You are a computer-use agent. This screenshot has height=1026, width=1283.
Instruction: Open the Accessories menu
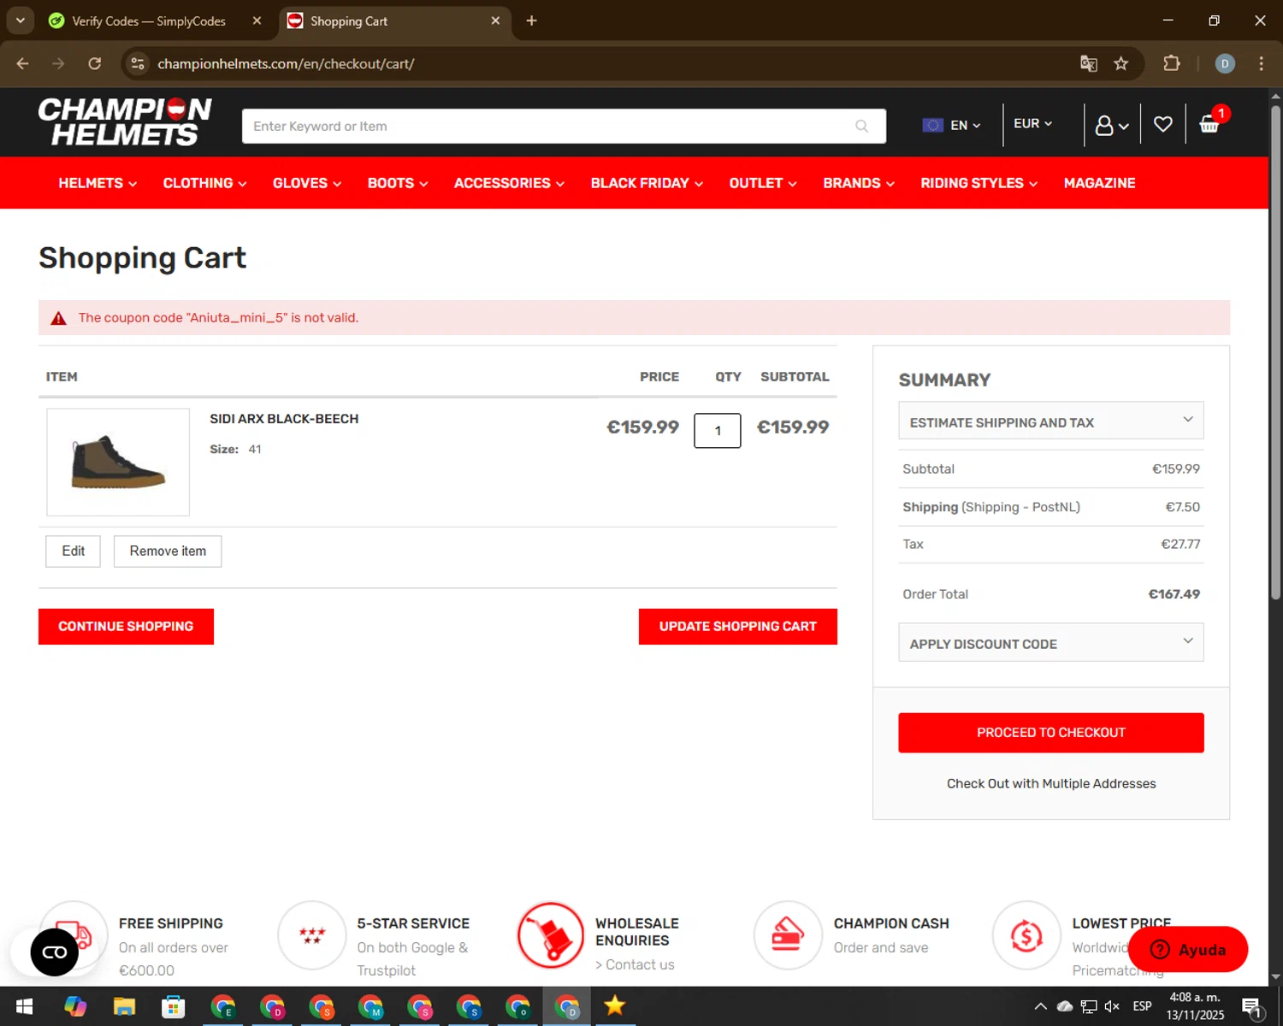click(509, 183)
